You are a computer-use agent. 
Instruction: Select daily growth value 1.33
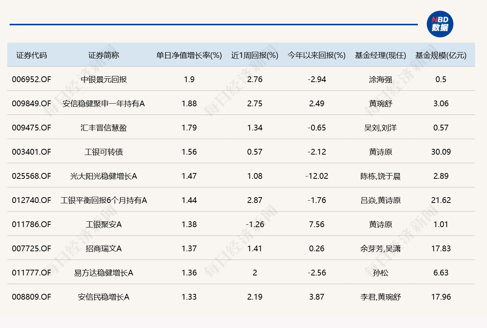tap(189, 297)
